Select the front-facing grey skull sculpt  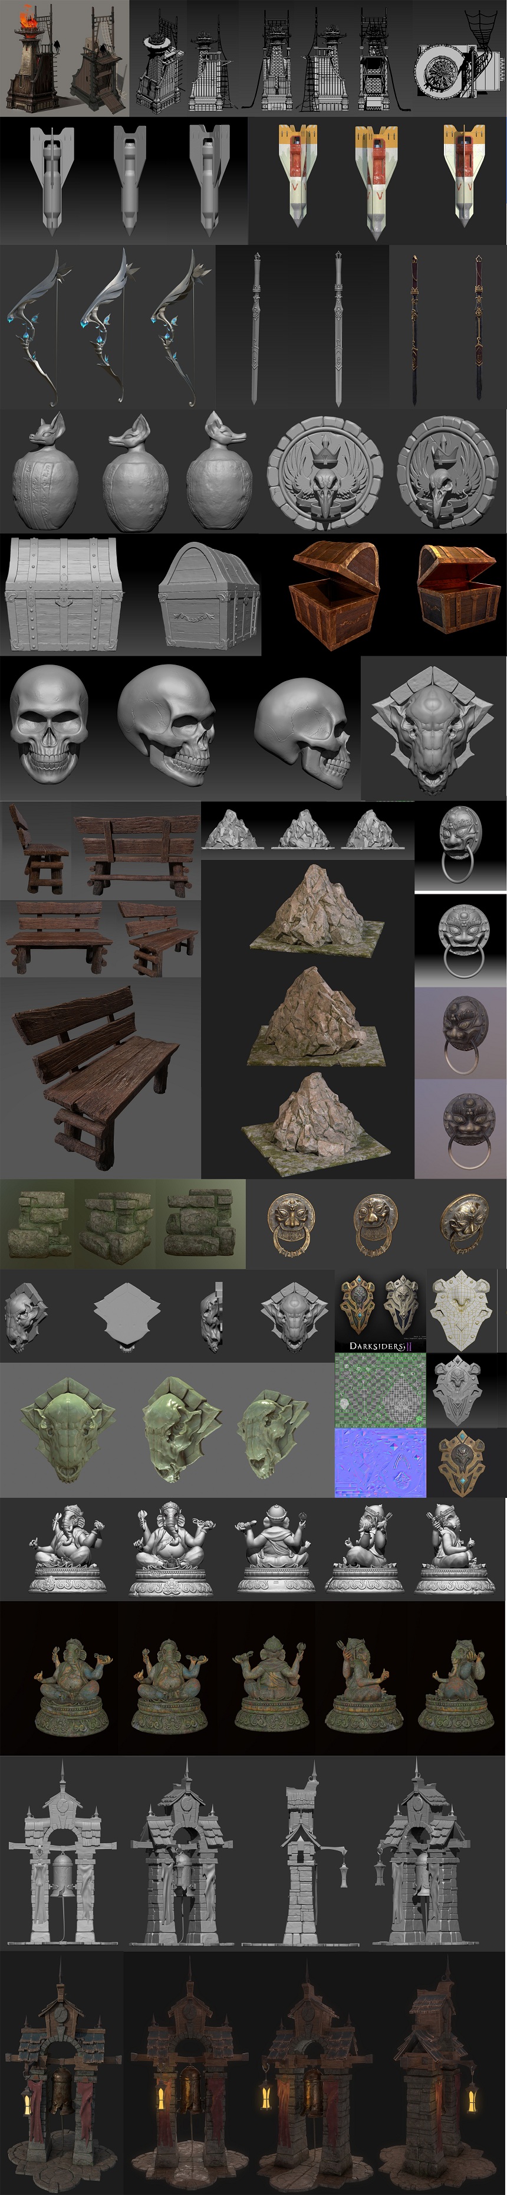pos(50,724)
